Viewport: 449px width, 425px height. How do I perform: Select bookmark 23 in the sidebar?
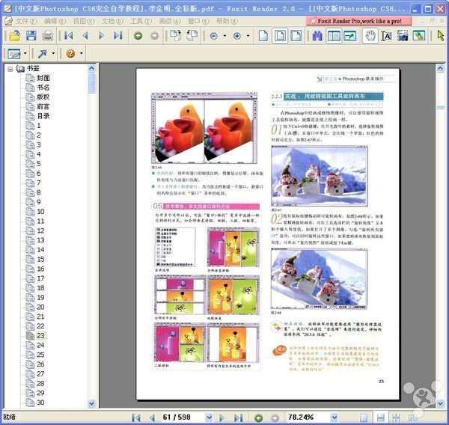41,336
